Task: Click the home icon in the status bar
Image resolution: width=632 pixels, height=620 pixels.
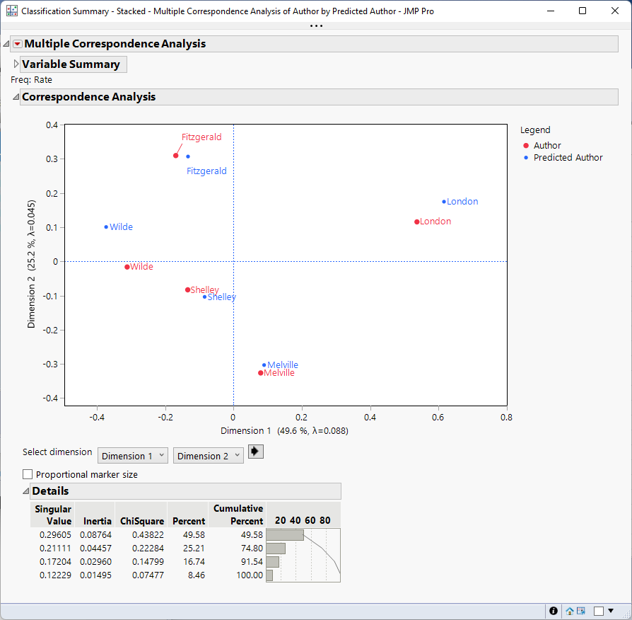Action: (568, 611)
